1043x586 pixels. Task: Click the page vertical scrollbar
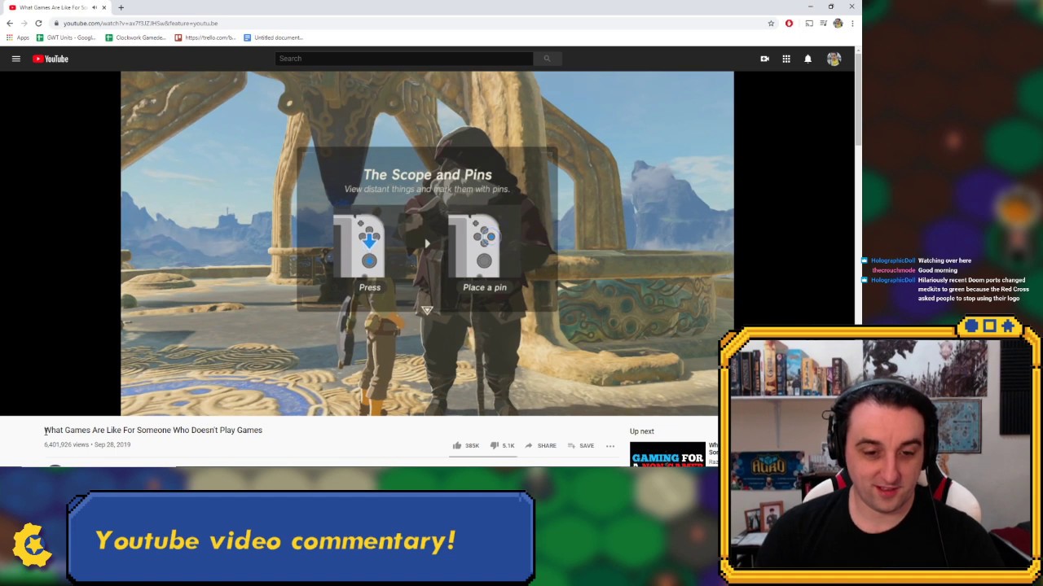[x=858, y=98]
